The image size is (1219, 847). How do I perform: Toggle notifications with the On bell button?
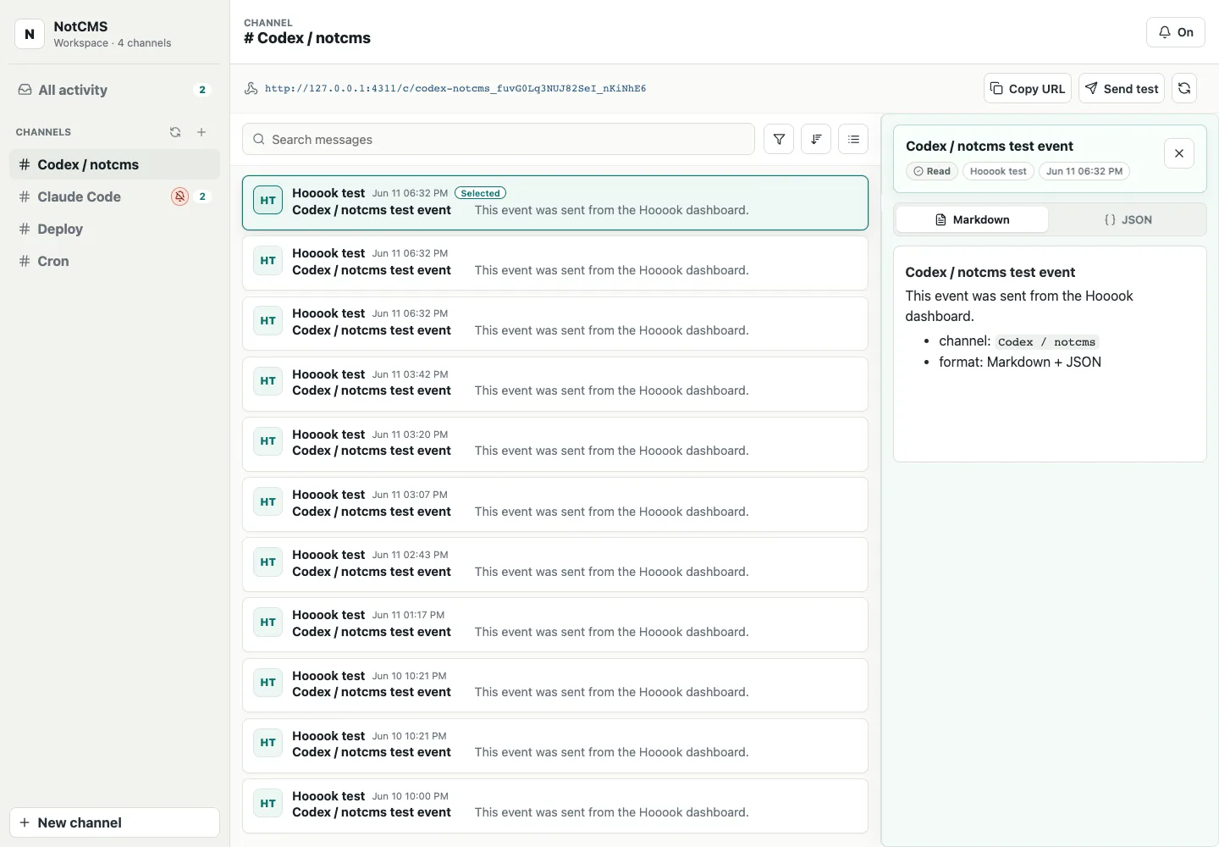(x=1176, y=32)
